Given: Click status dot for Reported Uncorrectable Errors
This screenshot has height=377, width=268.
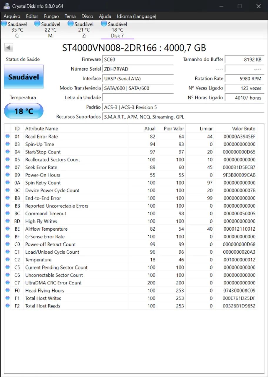Looking at the screenshot, I should coord(8,206).
